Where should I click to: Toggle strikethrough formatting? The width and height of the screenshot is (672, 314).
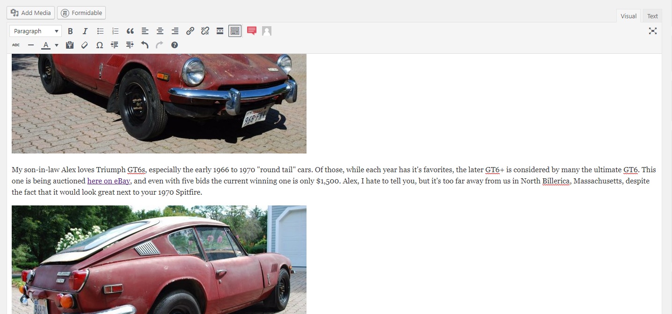16,45
